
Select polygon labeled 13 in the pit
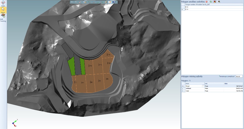pos(108,54)
